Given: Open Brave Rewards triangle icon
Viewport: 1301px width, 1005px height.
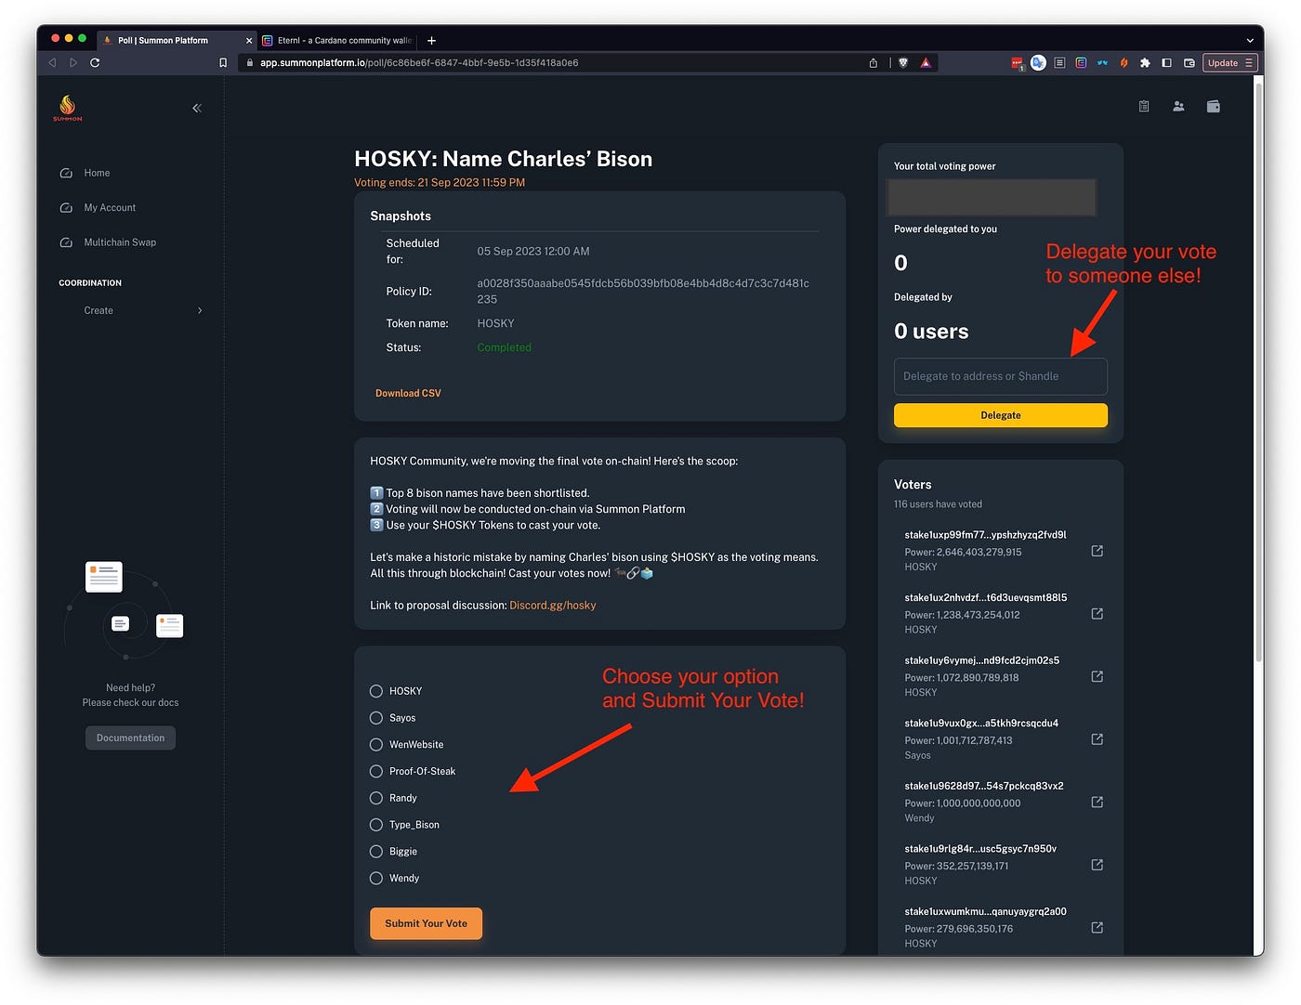Looking at the screenshot, I should (x=926, y=63).
